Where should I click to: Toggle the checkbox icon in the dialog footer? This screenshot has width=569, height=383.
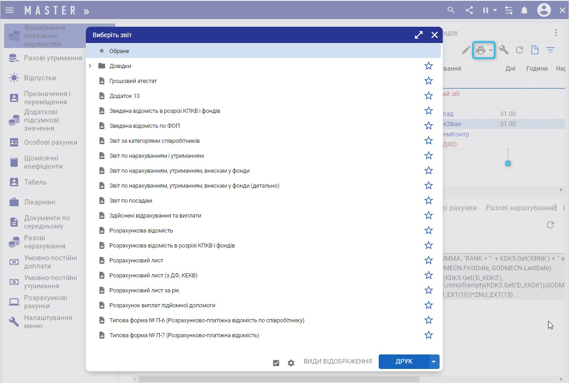pyautogui.click(x=276, y=363)
